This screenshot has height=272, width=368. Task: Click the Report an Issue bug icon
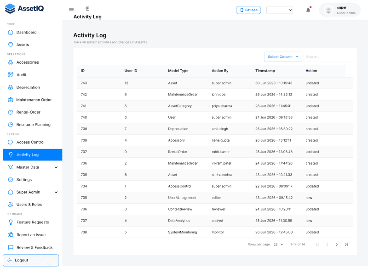point(11,235)
